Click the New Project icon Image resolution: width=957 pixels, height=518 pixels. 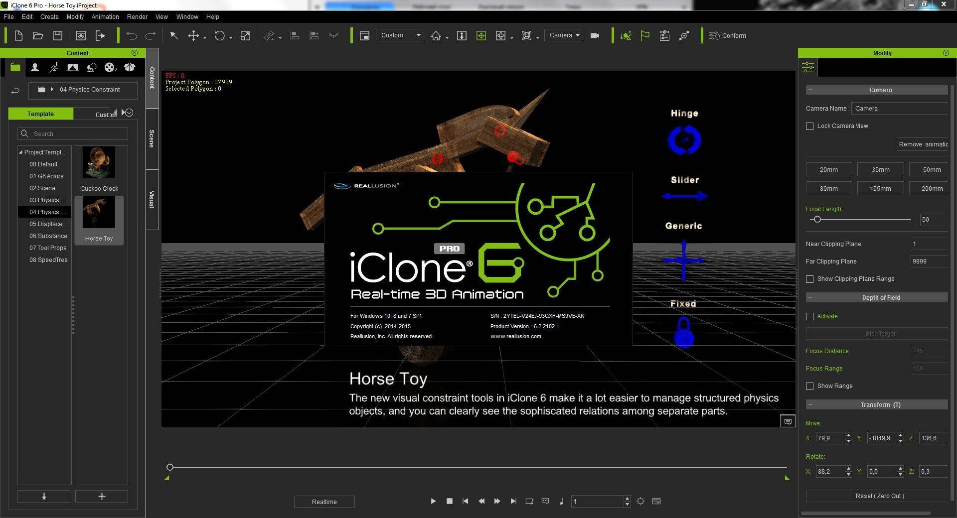tap(18, 35)
